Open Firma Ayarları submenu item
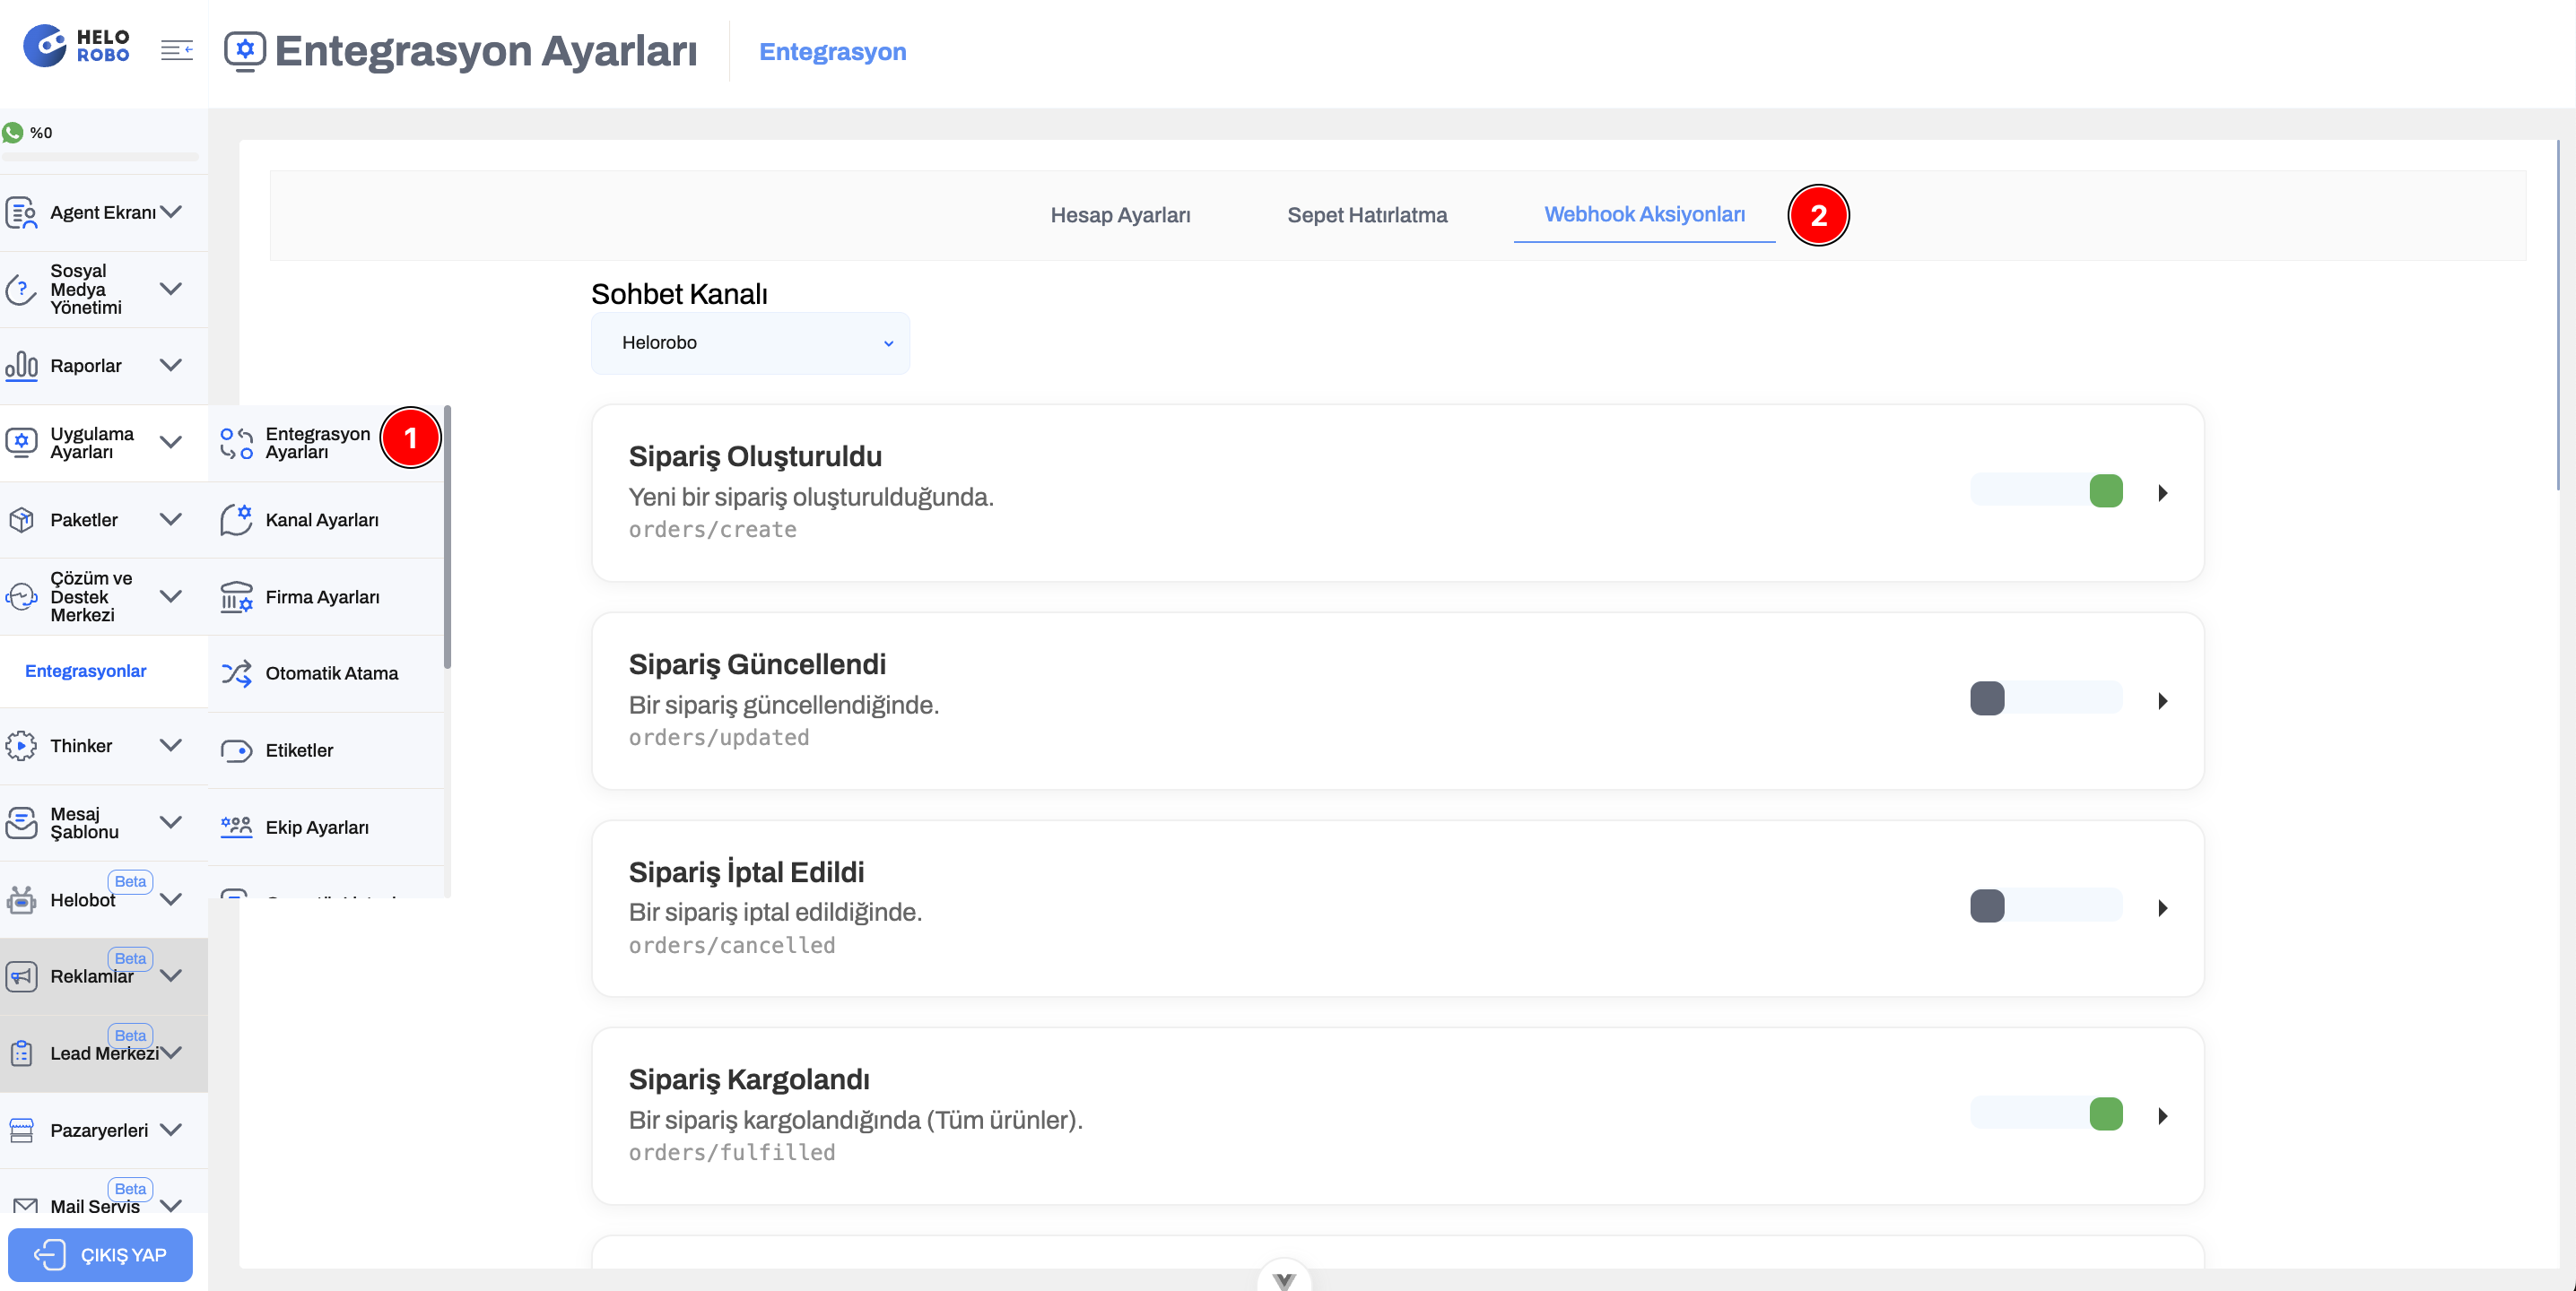Screen dimensions: 2576x1291 [x=326, y=596]
